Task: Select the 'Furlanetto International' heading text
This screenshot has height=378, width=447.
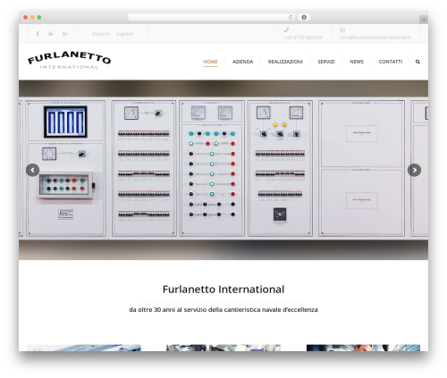Action: point(223,290)
